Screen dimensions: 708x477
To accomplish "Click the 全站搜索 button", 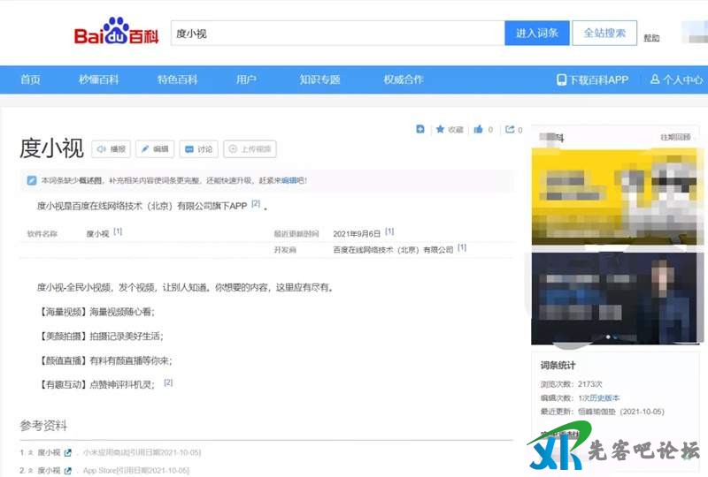I will (604, 34).
